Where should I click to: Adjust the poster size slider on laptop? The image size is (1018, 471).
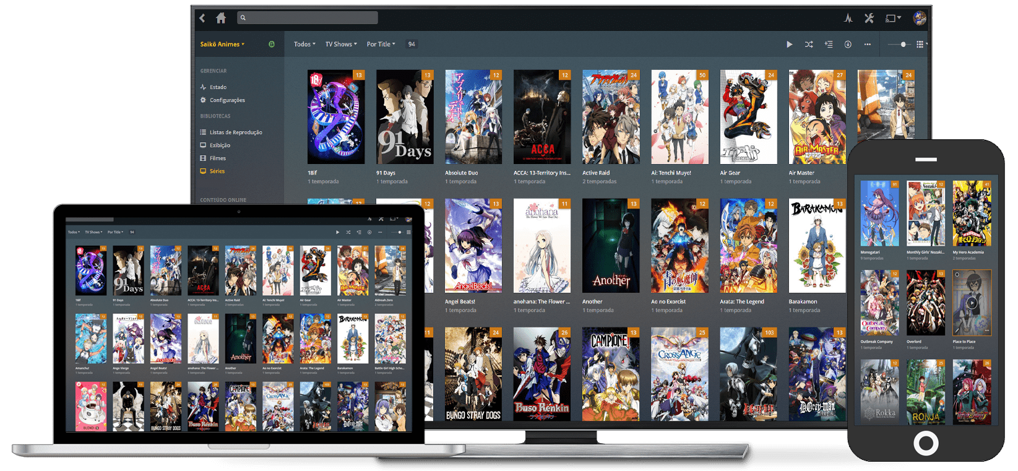click(x=397, y=232)
